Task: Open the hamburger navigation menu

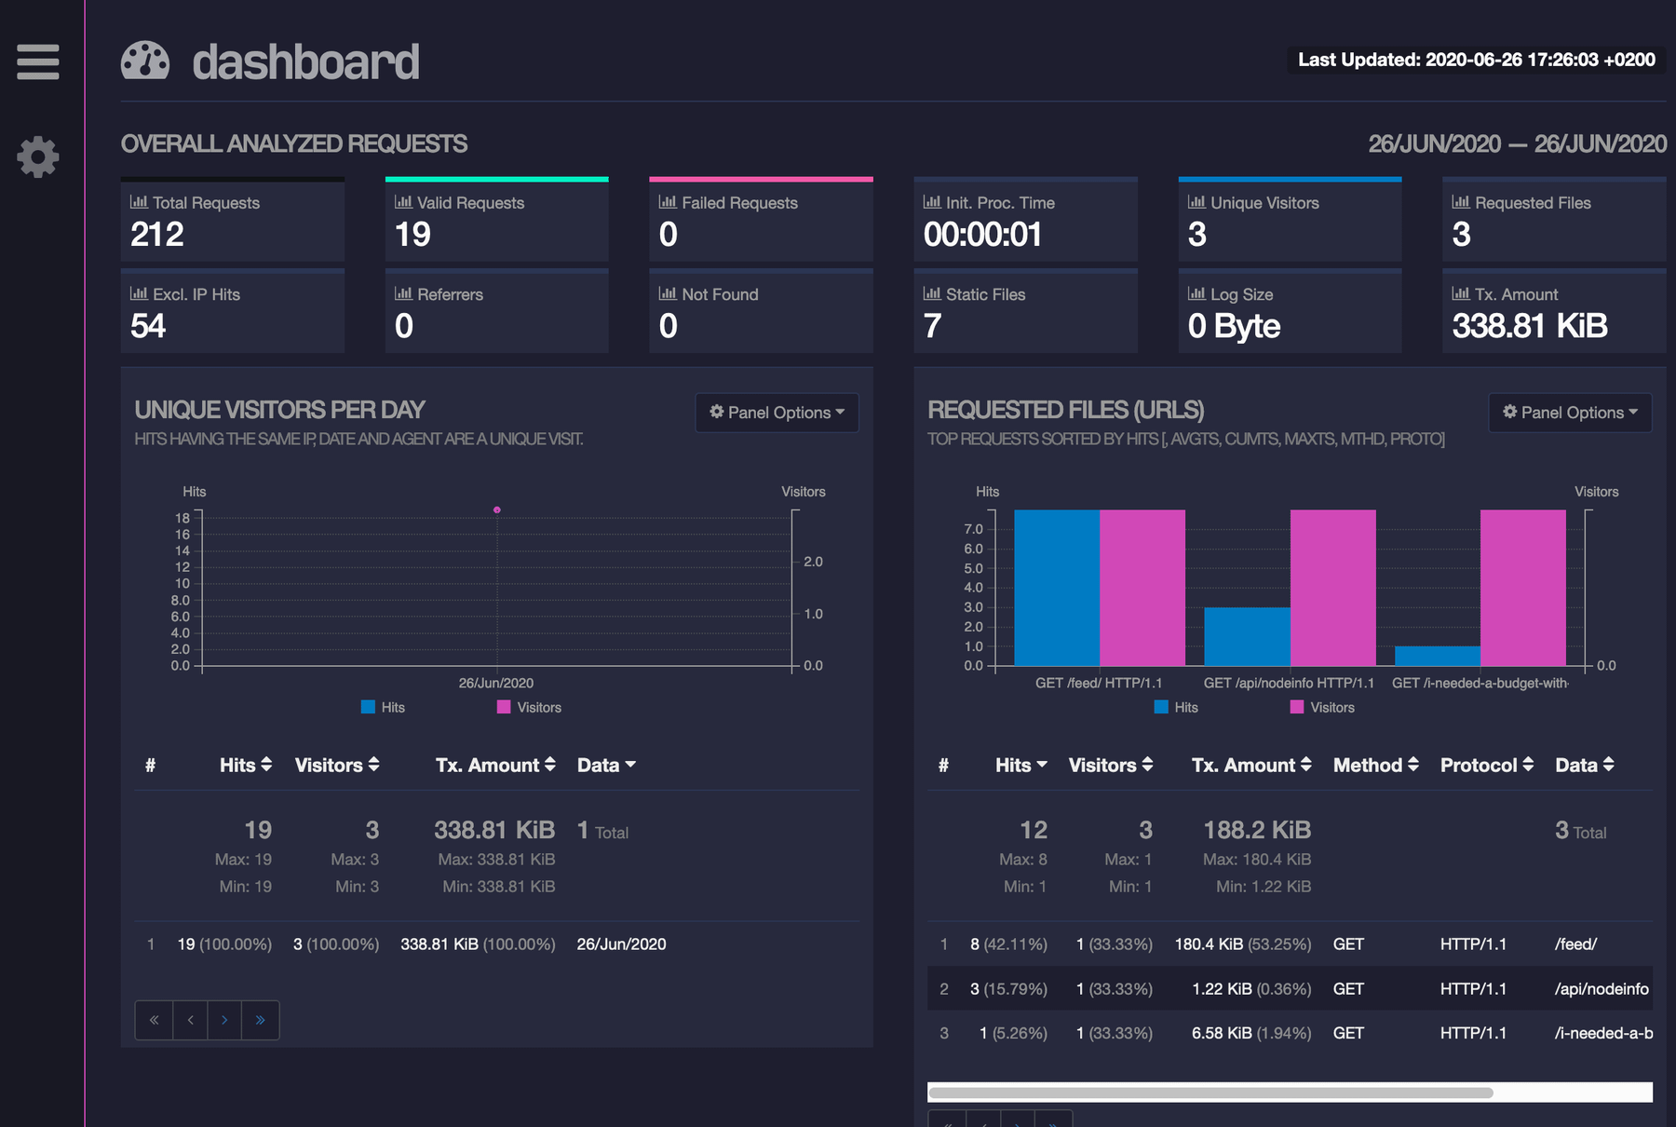Action: point(37,61)
